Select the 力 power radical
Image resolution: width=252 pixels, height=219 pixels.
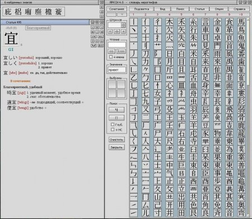[x=146, y=62]
